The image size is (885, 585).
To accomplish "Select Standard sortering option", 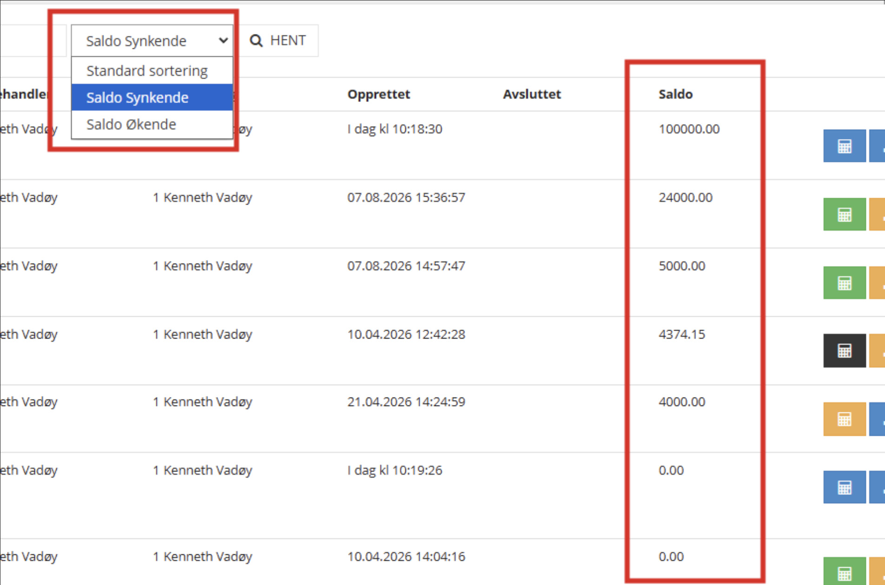I will tap(152, 71).
